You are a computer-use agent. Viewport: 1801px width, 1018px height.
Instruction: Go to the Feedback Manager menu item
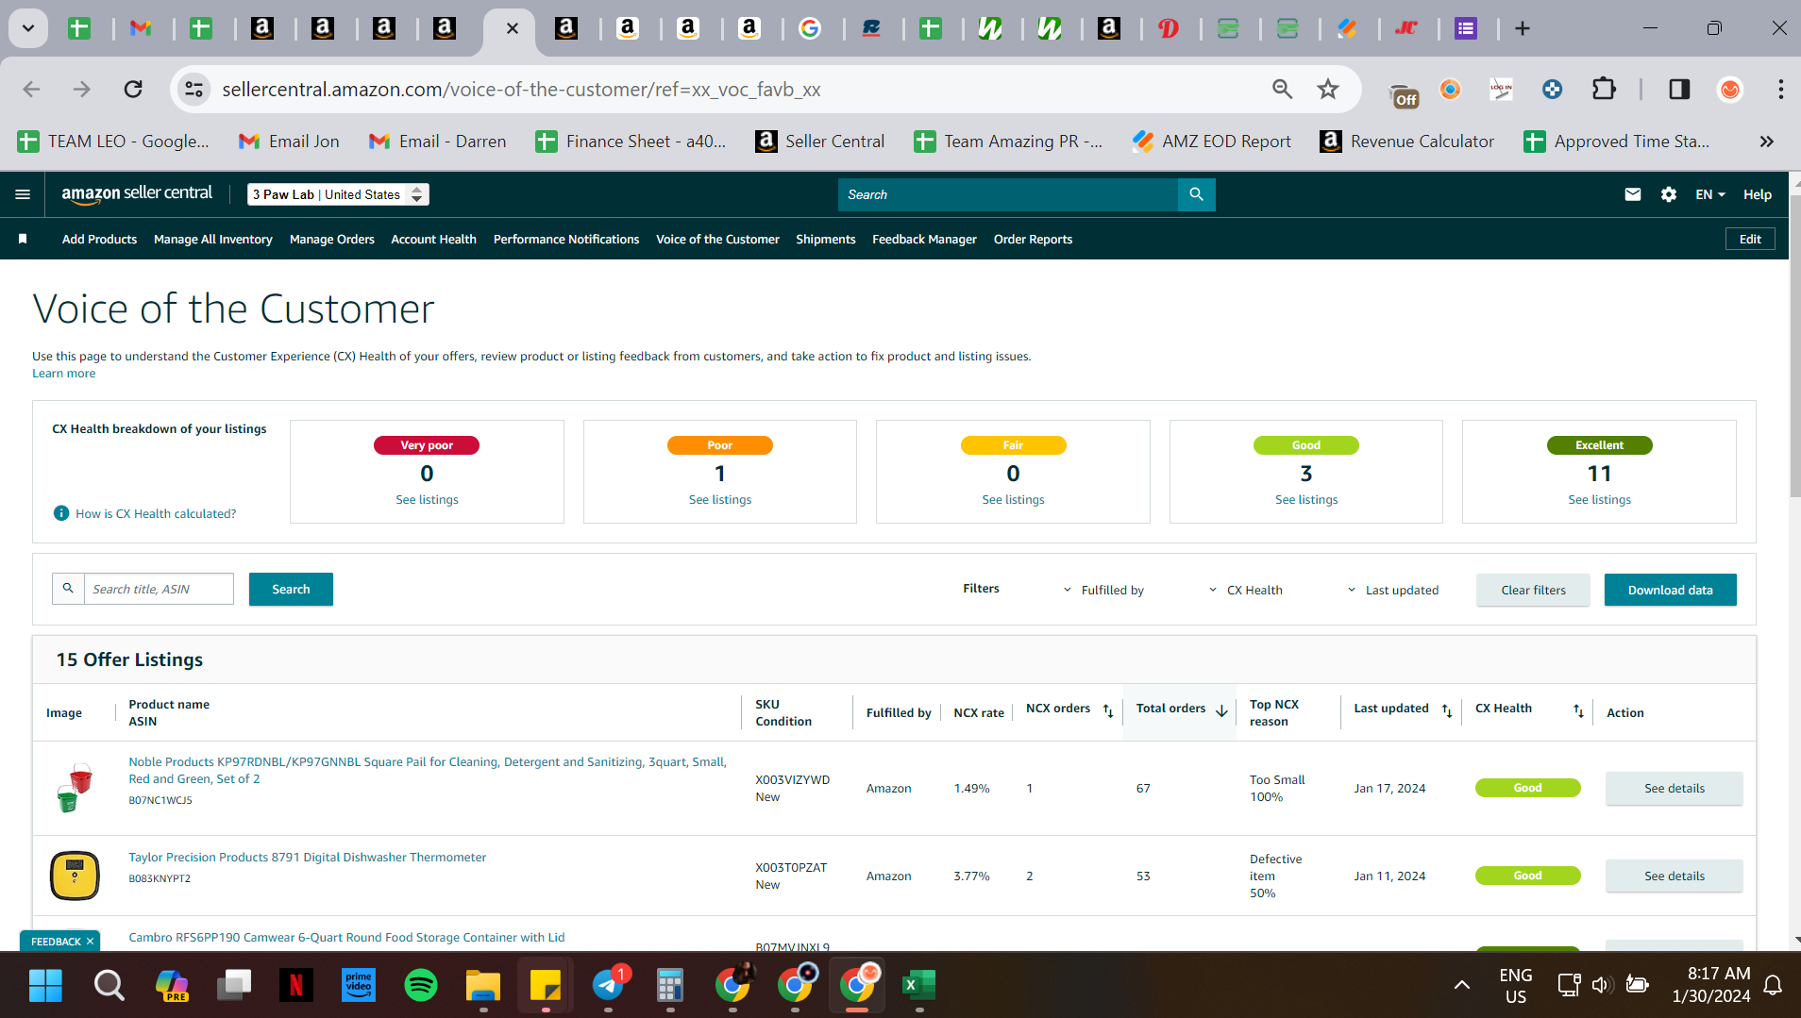pos(924,239)
